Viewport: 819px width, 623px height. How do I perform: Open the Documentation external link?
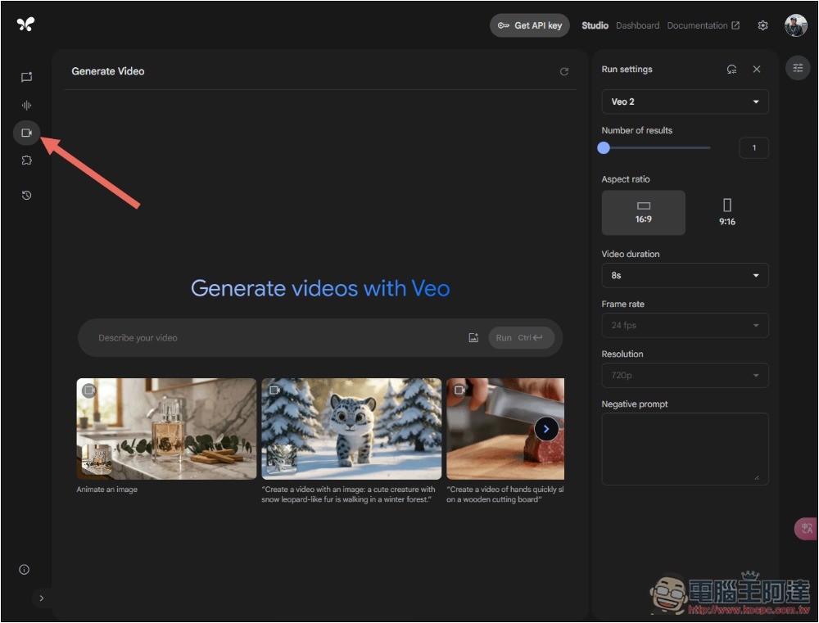pos(703,25)
